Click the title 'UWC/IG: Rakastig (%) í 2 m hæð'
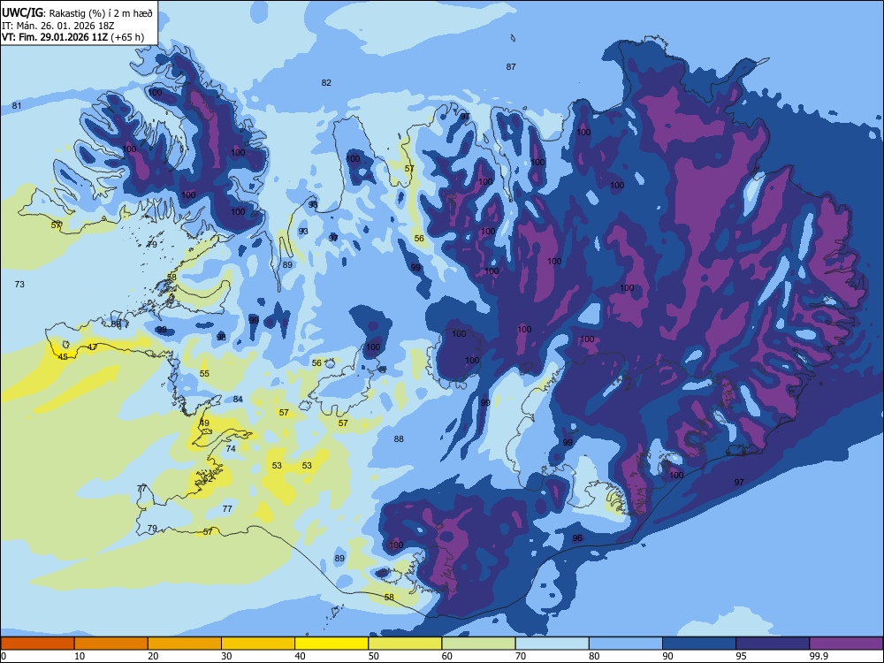 point(77,13)
